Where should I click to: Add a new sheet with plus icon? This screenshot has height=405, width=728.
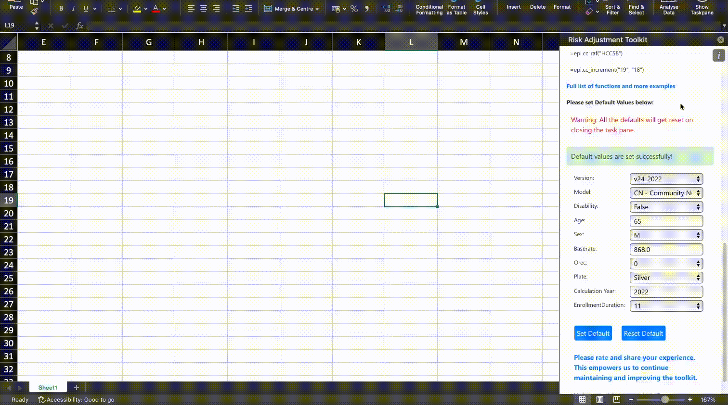pos(76,388)
